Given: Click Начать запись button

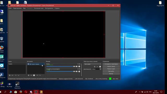Looking at the screenshot, I should click(x=111, y=66).
